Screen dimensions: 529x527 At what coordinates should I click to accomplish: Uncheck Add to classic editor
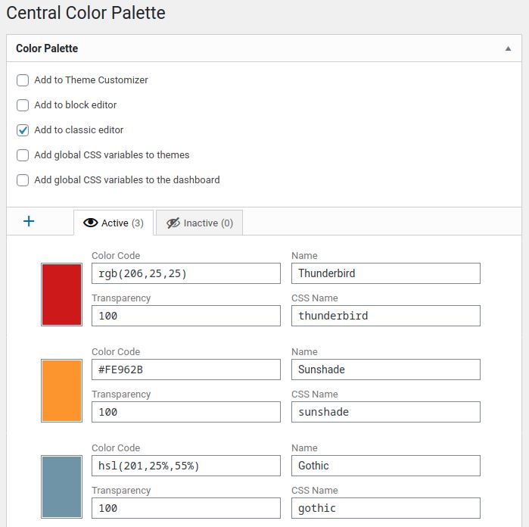(x=23, y=130)
